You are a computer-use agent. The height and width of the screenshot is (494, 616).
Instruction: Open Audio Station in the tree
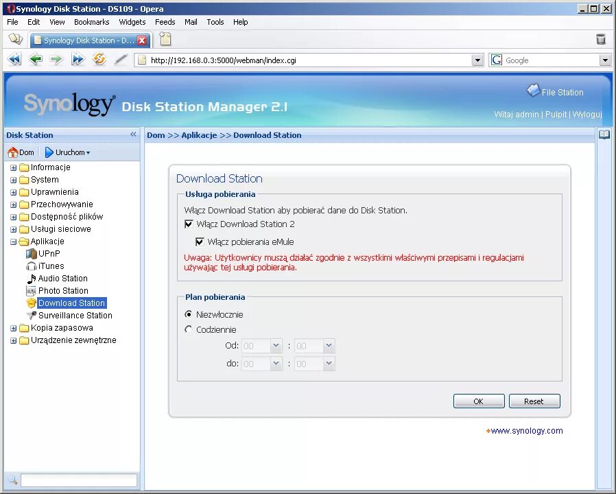(x=57, y=279)
